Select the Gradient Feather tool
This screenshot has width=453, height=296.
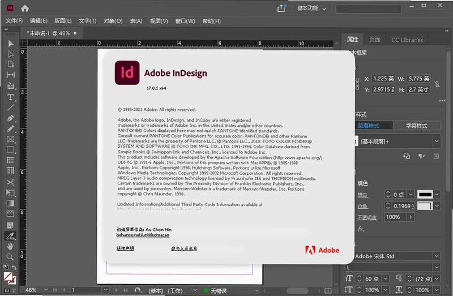(11, 214)
